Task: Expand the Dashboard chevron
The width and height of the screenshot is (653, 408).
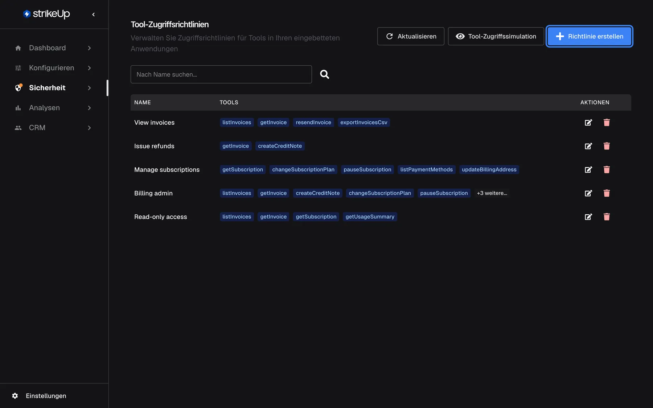Action: (x=89, y=48)
